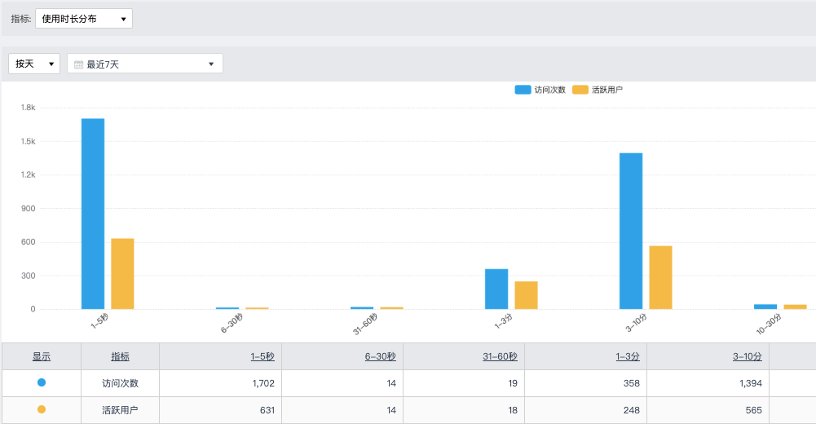Image resolution: width=816 pixels, height=424 pixels.
Task: Sort by the 指标 column header
Action: coord(120,356)
